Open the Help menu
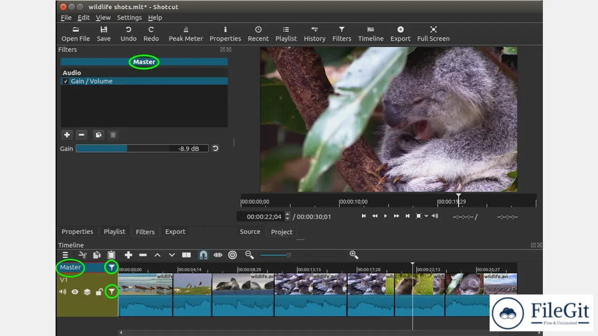 coord(155,17)
